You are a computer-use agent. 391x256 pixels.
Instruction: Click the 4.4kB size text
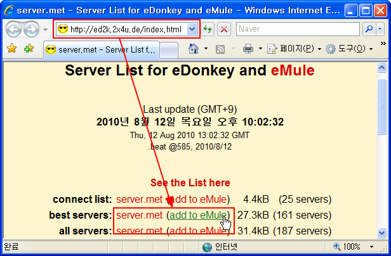coord(256,200)
